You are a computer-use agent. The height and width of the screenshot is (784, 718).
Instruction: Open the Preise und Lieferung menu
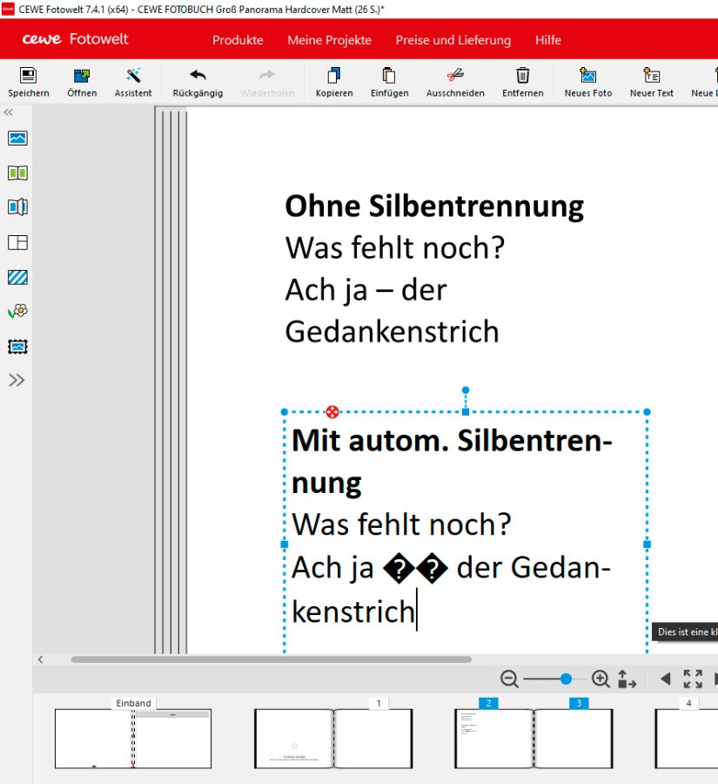[453, 40]
